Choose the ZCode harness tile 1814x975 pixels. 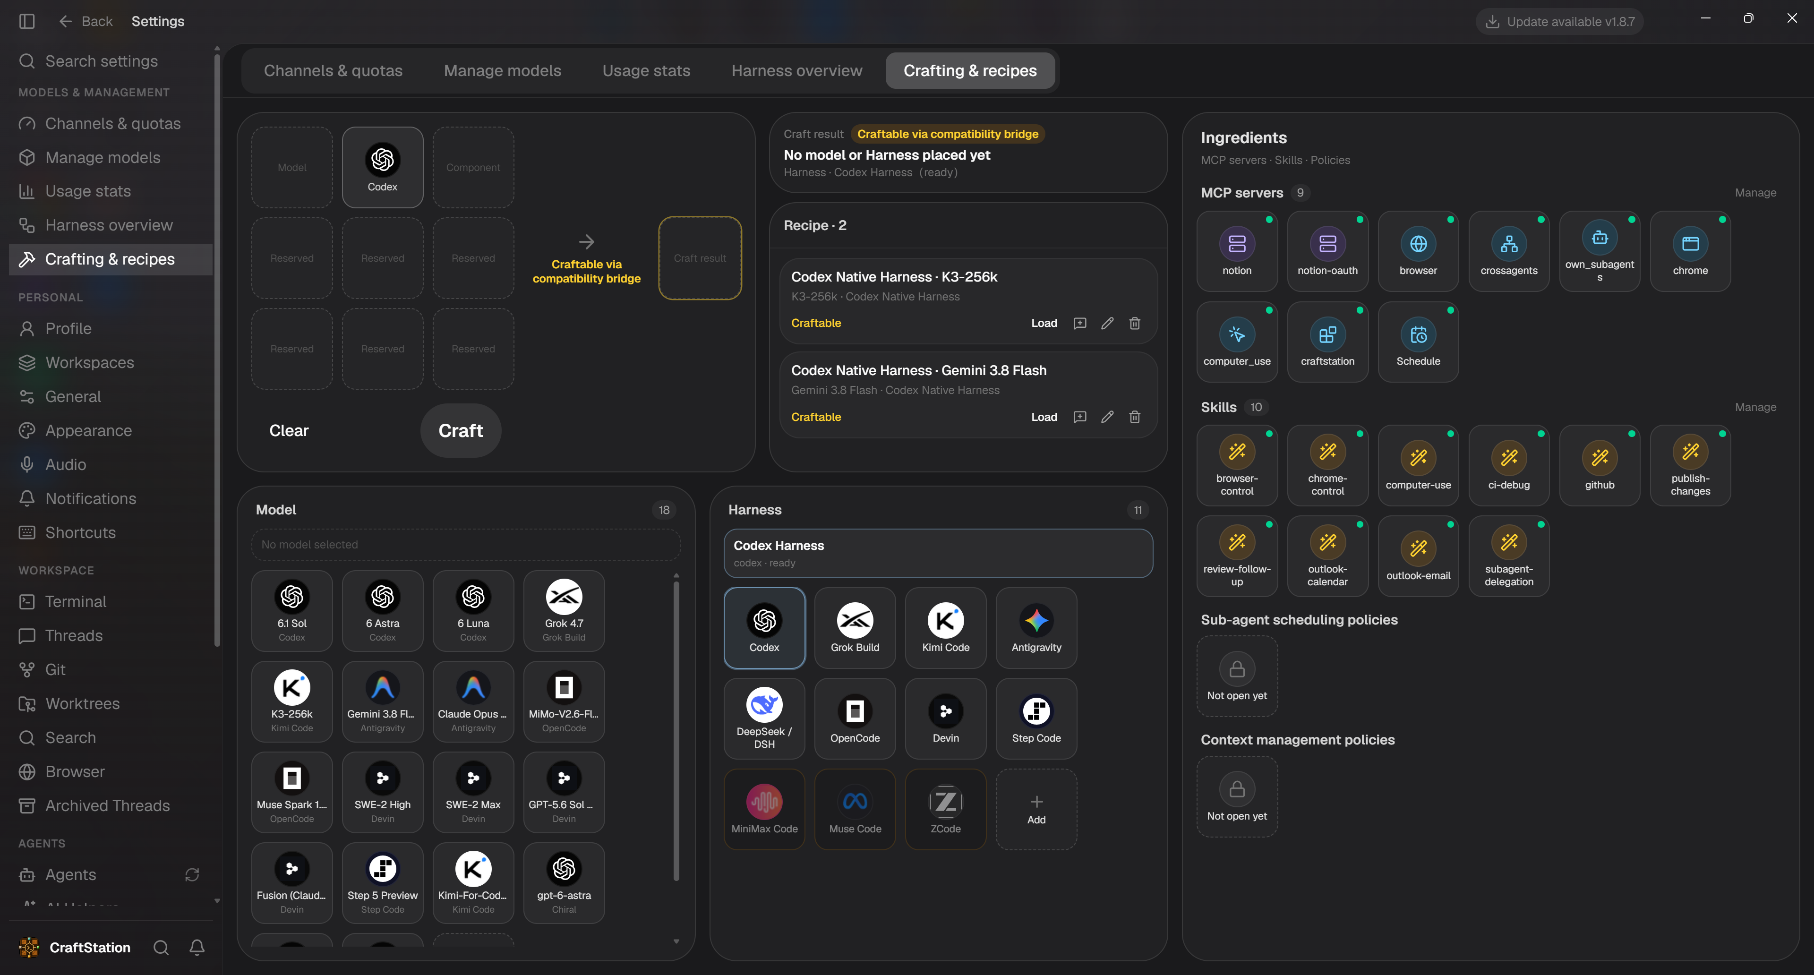tap(946, 809)
